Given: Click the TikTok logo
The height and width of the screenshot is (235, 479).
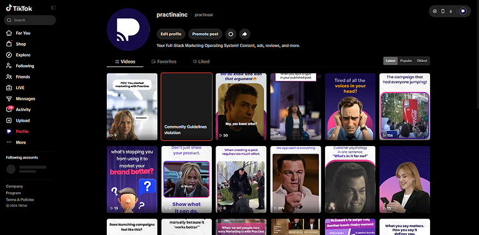Looking at the screenshot, I should click(19, 8).
